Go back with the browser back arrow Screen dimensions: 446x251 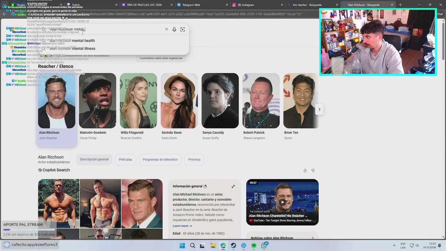[5, 14]
